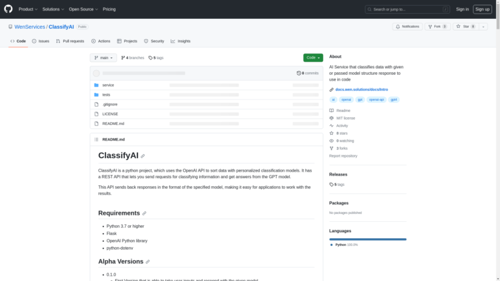
Task: Click the book icon next to Readme
Action: (x=331, y=111)
